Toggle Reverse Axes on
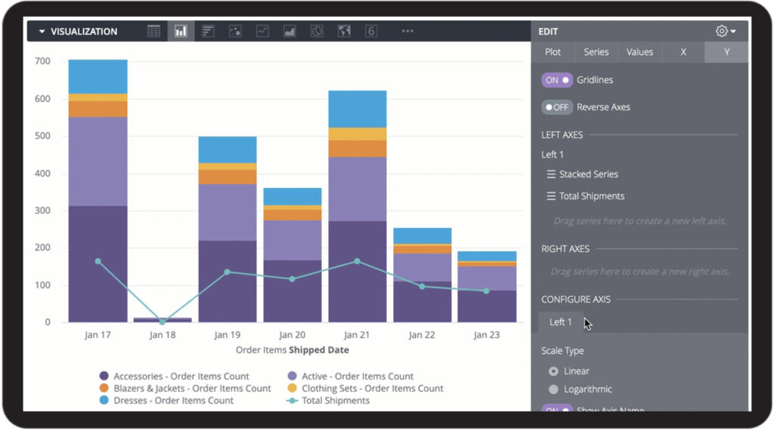The height and width of the screenshot is (431, 774). (557, 107)
